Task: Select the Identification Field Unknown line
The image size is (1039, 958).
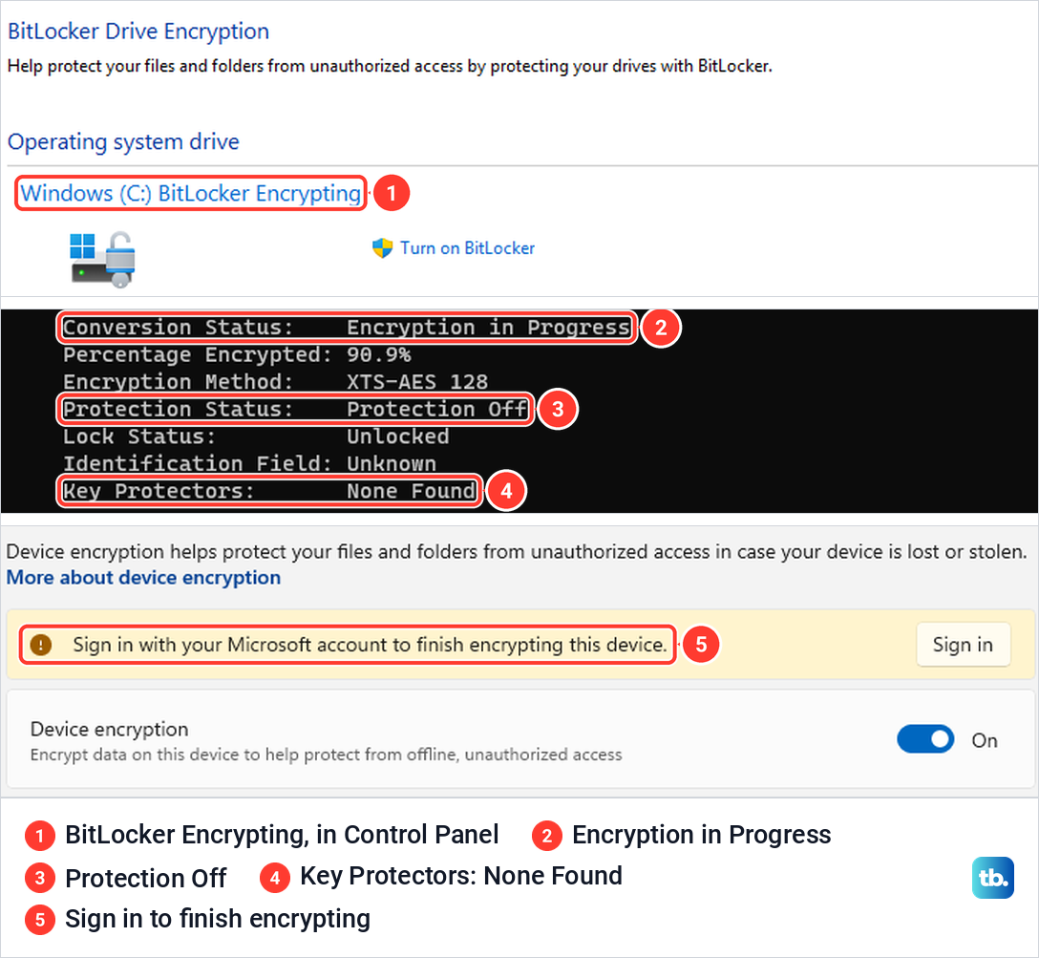Action: tap(250, 463)
